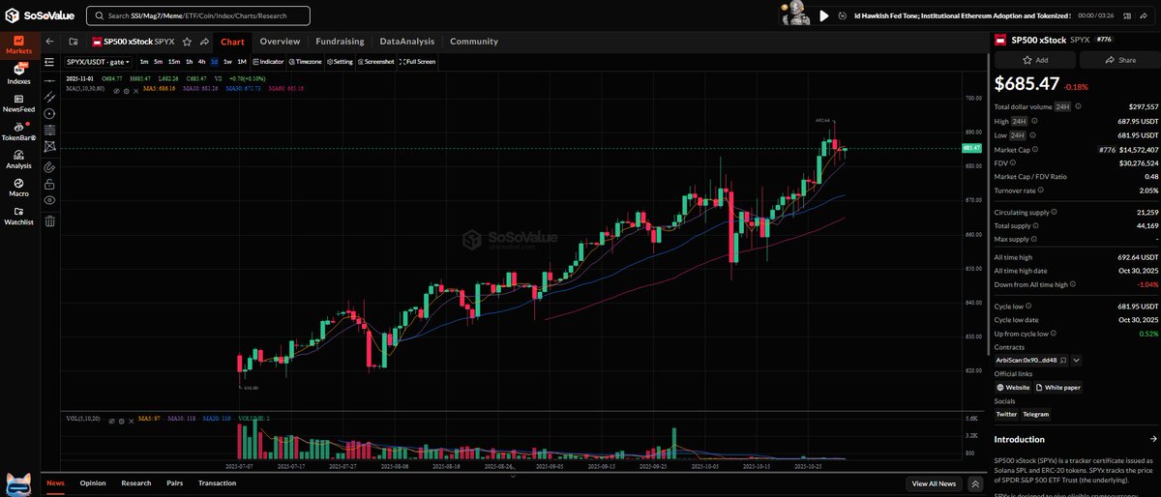Hide the MA(5,10,30,60) indicator
Viewport: 1161px width, 497px height.
(116, 90)
